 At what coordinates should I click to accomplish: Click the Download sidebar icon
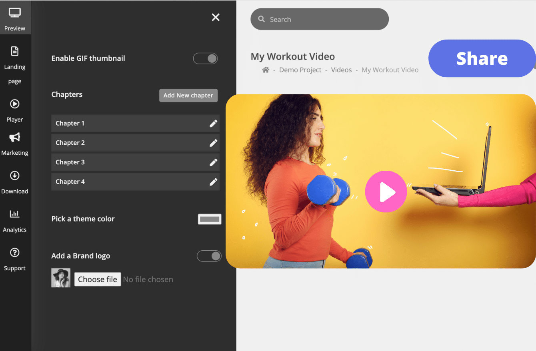(x=15, y=182)
